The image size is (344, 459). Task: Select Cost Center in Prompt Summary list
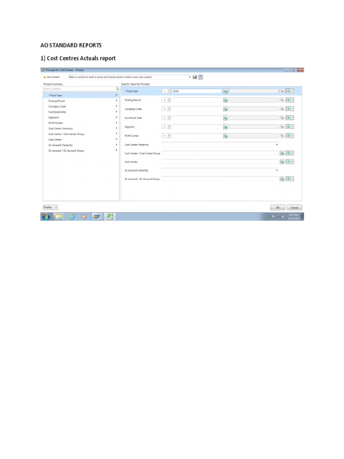[81, 140]
